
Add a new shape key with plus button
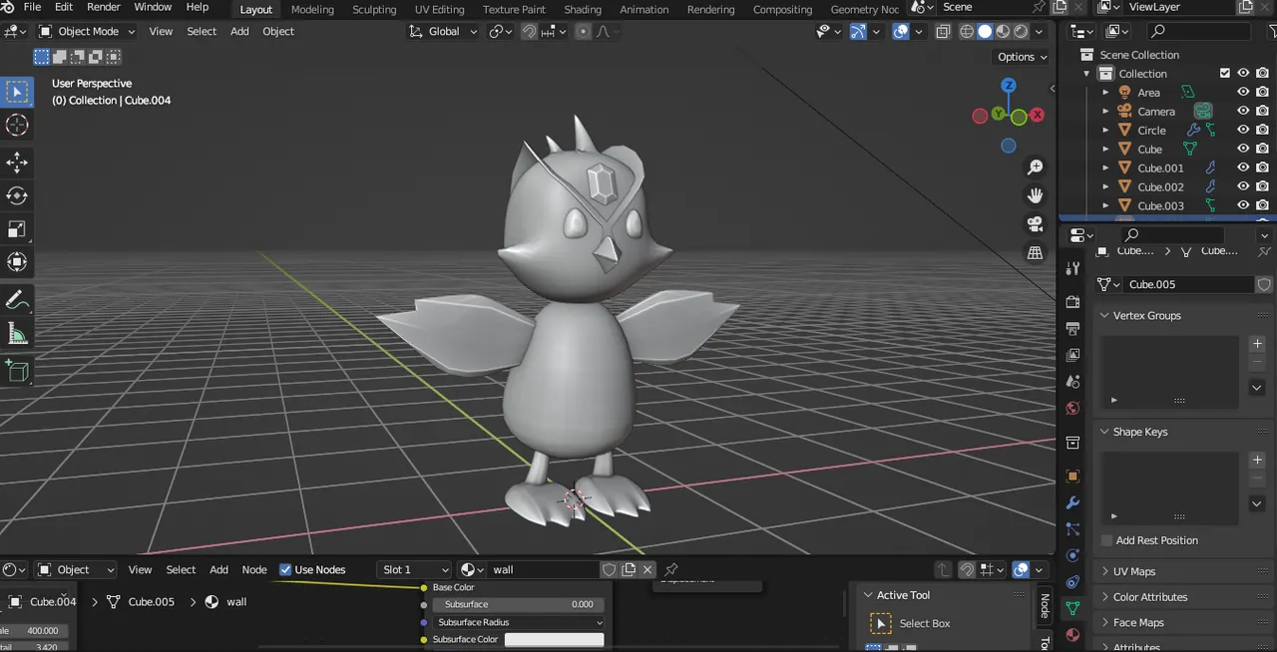pyautogui.click(x=1257, y=461)
